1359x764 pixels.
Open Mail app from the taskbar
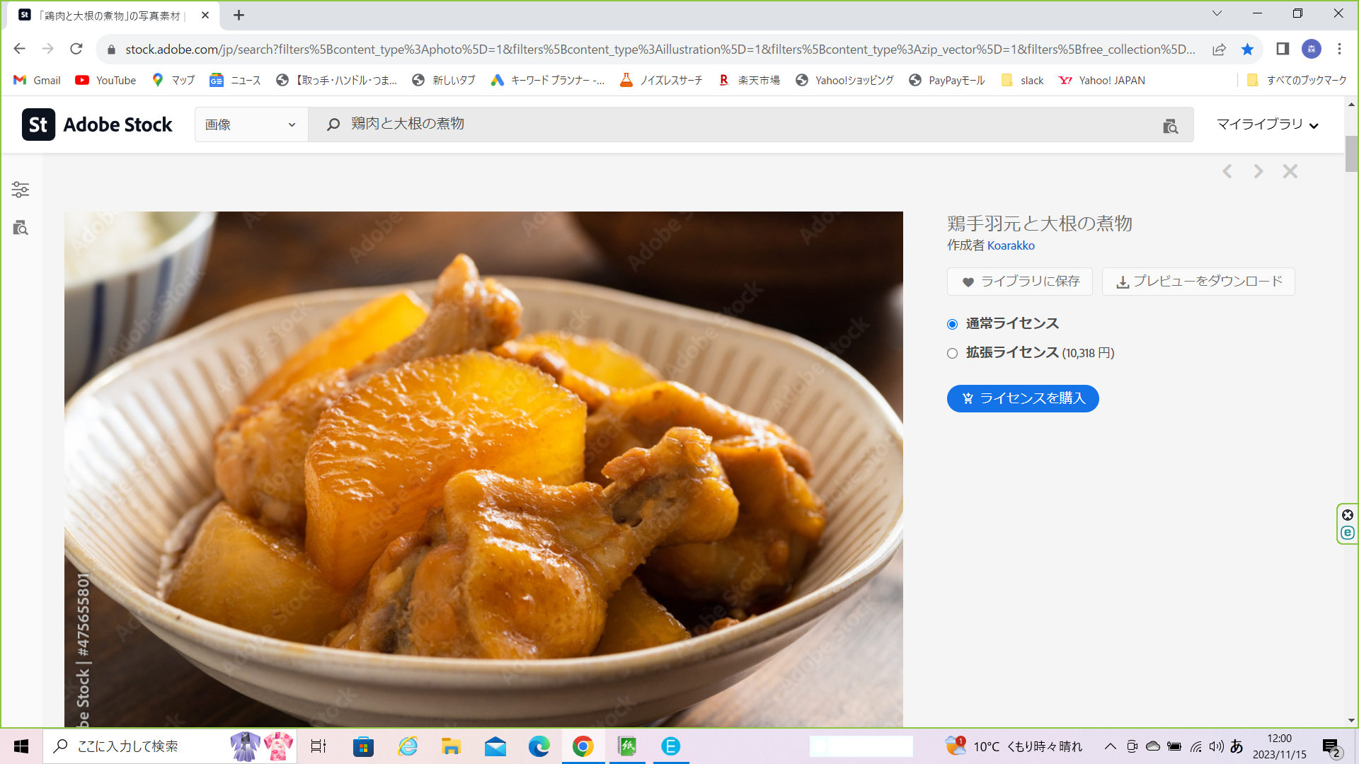point(495,746)
